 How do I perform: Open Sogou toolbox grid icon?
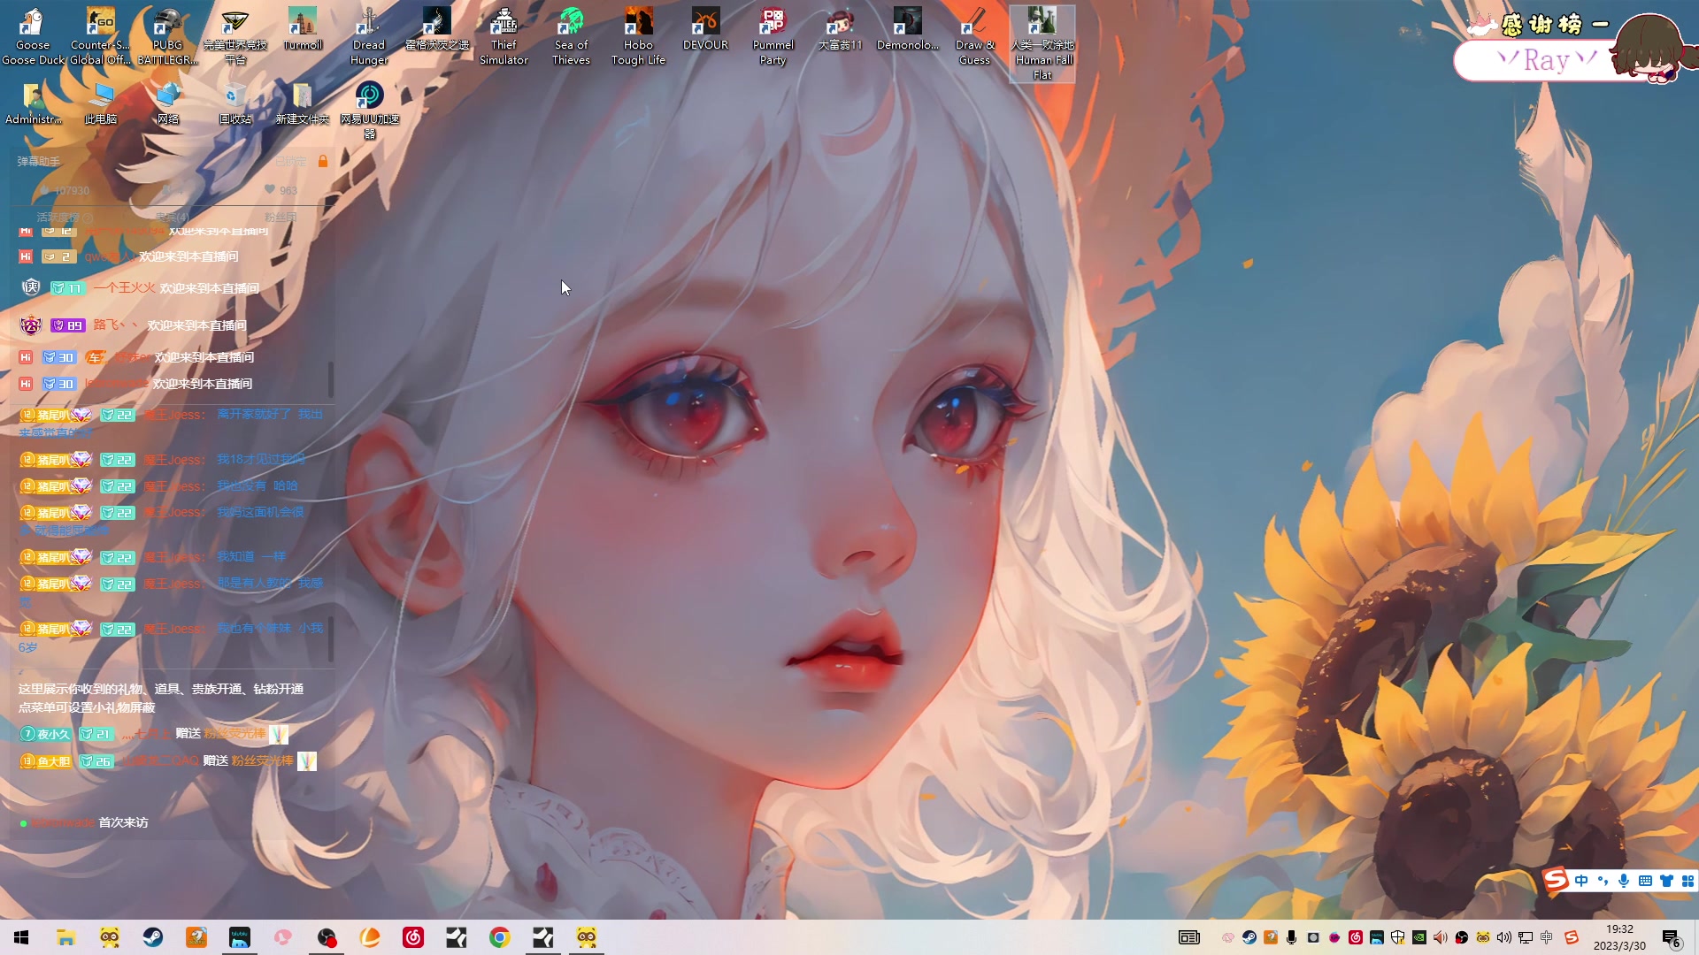[1687, 880]
